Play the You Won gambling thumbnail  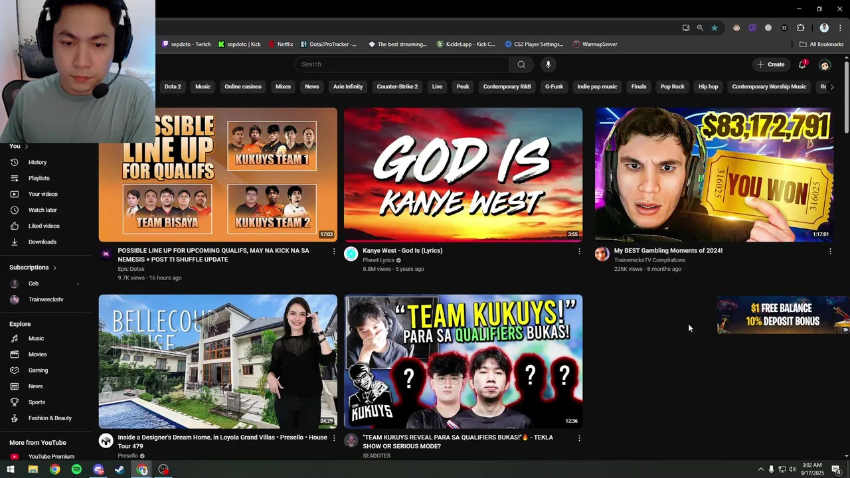click(x=714, y=175)
